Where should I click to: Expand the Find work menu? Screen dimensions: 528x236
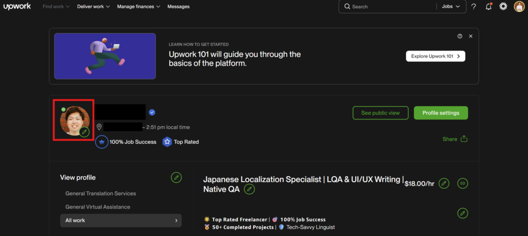pyautogui.click(x=56, y=7)
